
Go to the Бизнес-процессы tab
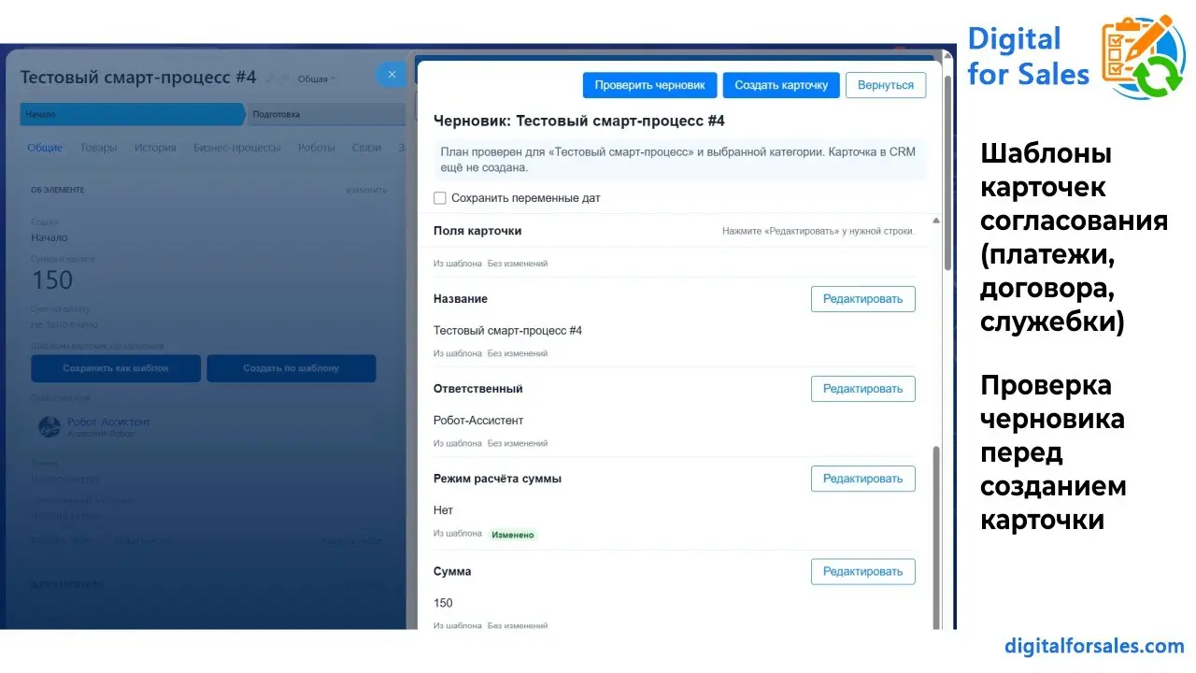(x=237, y=148)
